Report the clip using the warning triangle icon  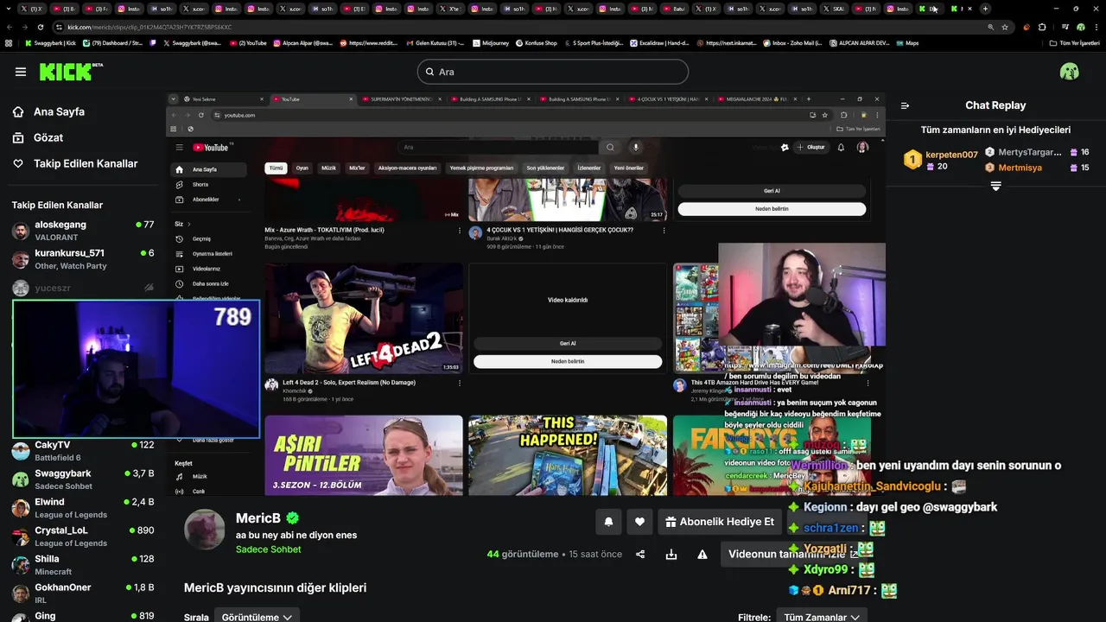tap(702, 555)
